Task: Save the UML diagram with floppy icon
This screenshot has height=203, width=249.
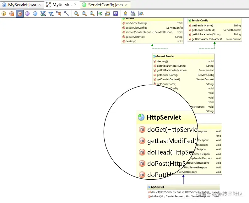Action: (x=116, y=14)
